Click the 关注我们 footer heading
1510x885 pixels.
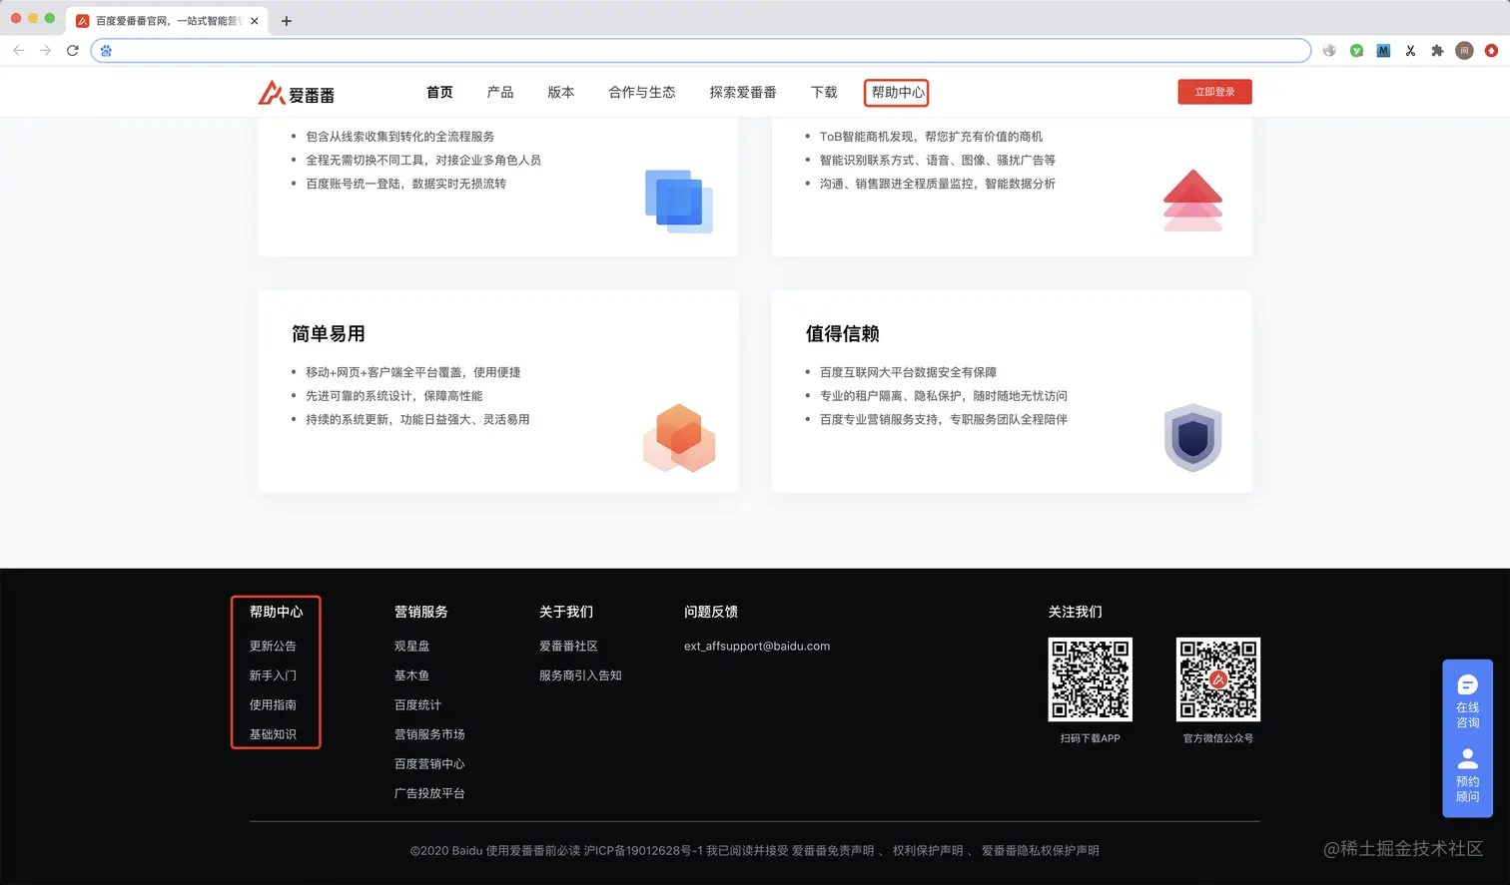click(x=1075, y=612)
